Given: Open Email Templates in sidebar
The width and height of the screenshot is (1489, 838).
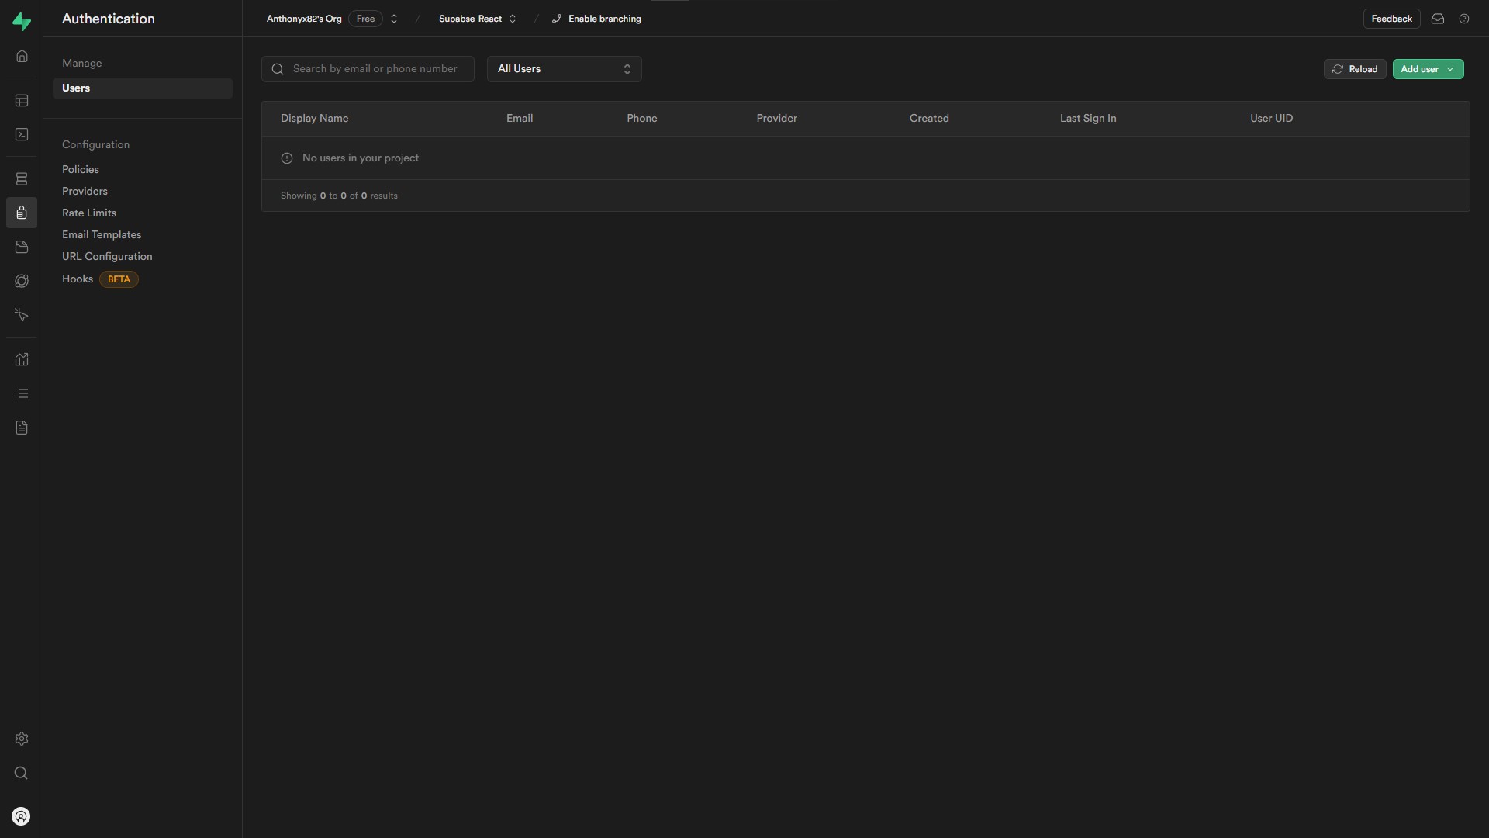Looking at the screenshot, I should coord(102,234).
